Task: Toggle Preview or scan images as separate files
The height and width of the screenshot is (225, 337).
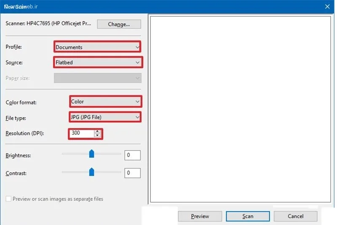Action: [8, 199]
